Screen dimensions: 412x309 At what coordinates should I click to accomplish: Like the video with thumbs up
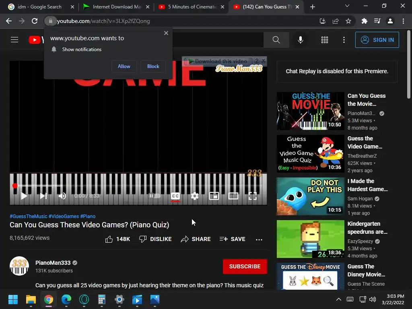click(x=117, y=239)
